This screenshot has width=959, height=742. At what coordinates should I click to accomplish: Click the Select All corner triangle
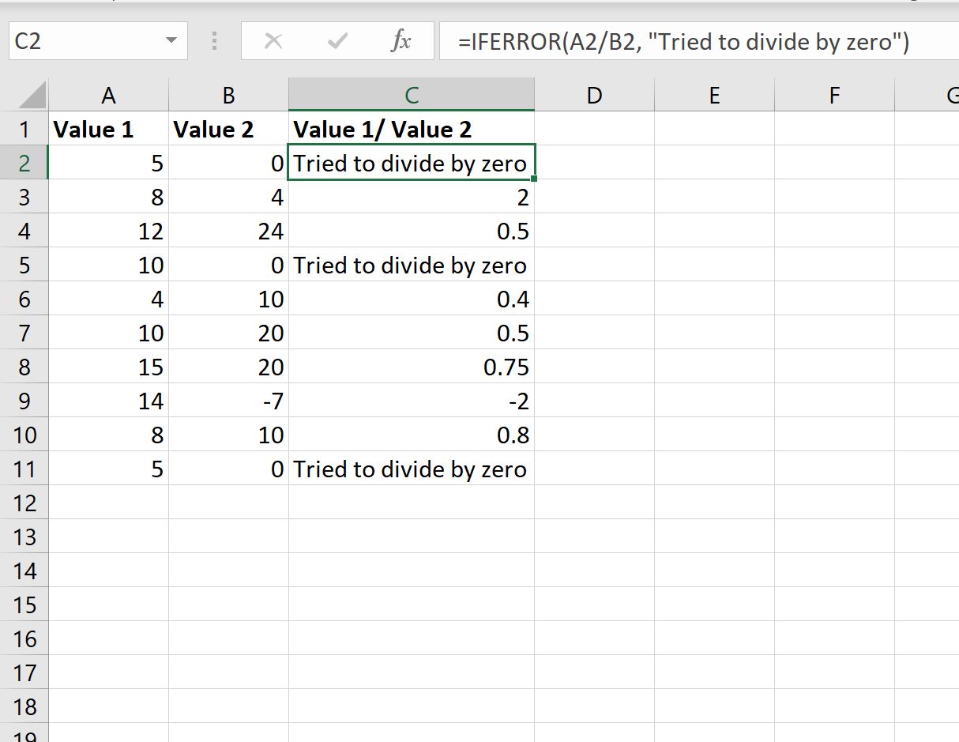coord(32,96)
